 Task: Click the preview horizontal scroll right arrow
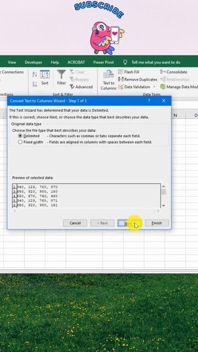pyautogui.click(x=158, y=211)
